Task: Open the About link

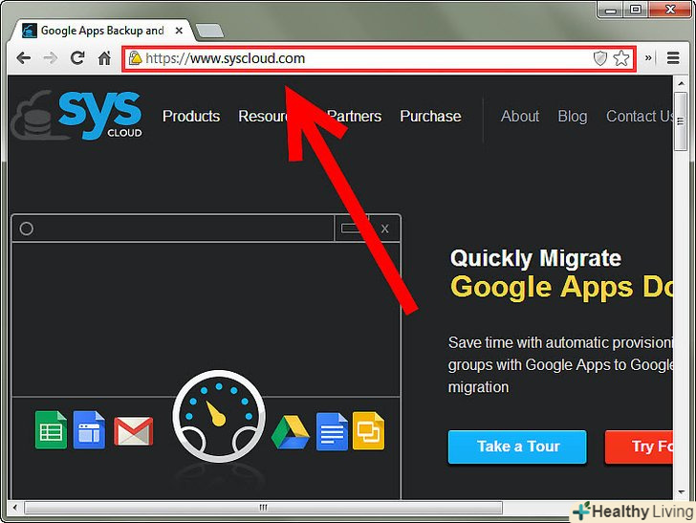Action: [x=520, y=117]
